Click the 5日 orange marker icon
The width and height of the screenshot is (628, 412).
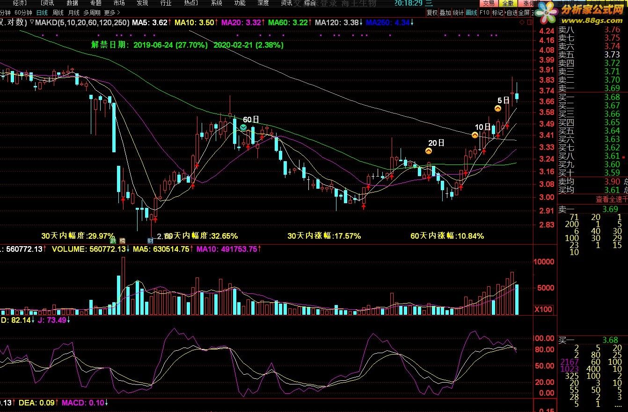[x=498, y=108]
